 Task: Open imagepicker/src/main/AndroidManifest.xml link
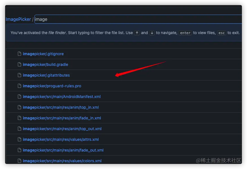coord(62,97)
